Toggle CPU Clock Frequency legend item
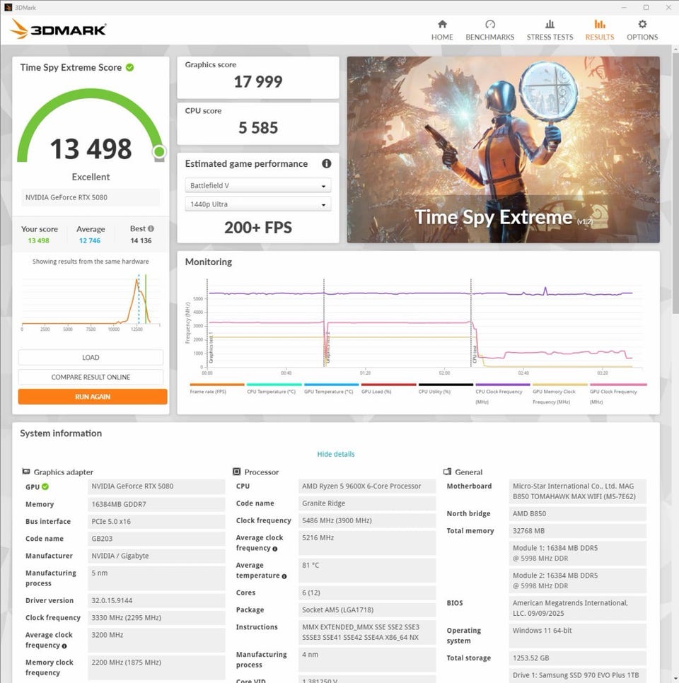The height and width of the screenshot is (683, 679). (502, 395)
